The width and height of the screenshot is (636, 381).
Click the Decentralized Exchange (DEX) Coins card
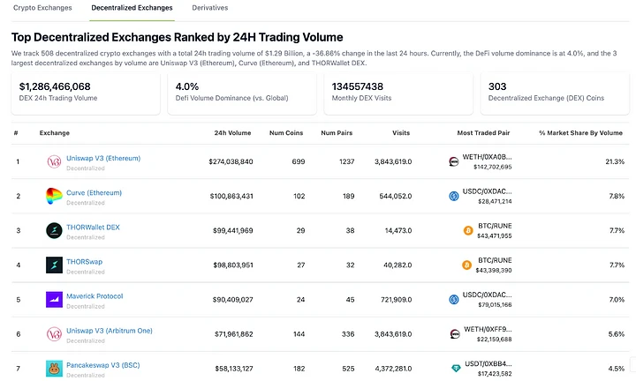pyautogui.click(x=555, y=93)
